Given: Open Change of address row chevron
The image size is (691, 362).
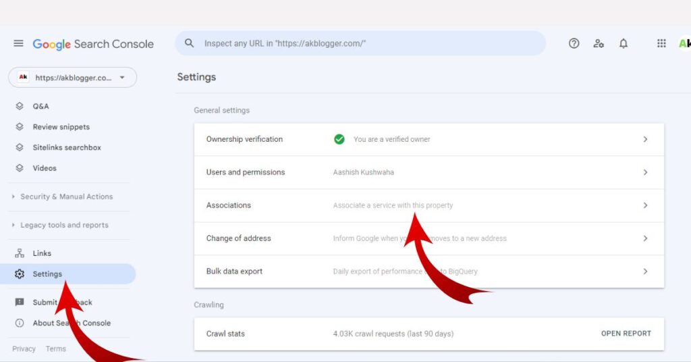Looking at the screenshot, I should 645,238.
